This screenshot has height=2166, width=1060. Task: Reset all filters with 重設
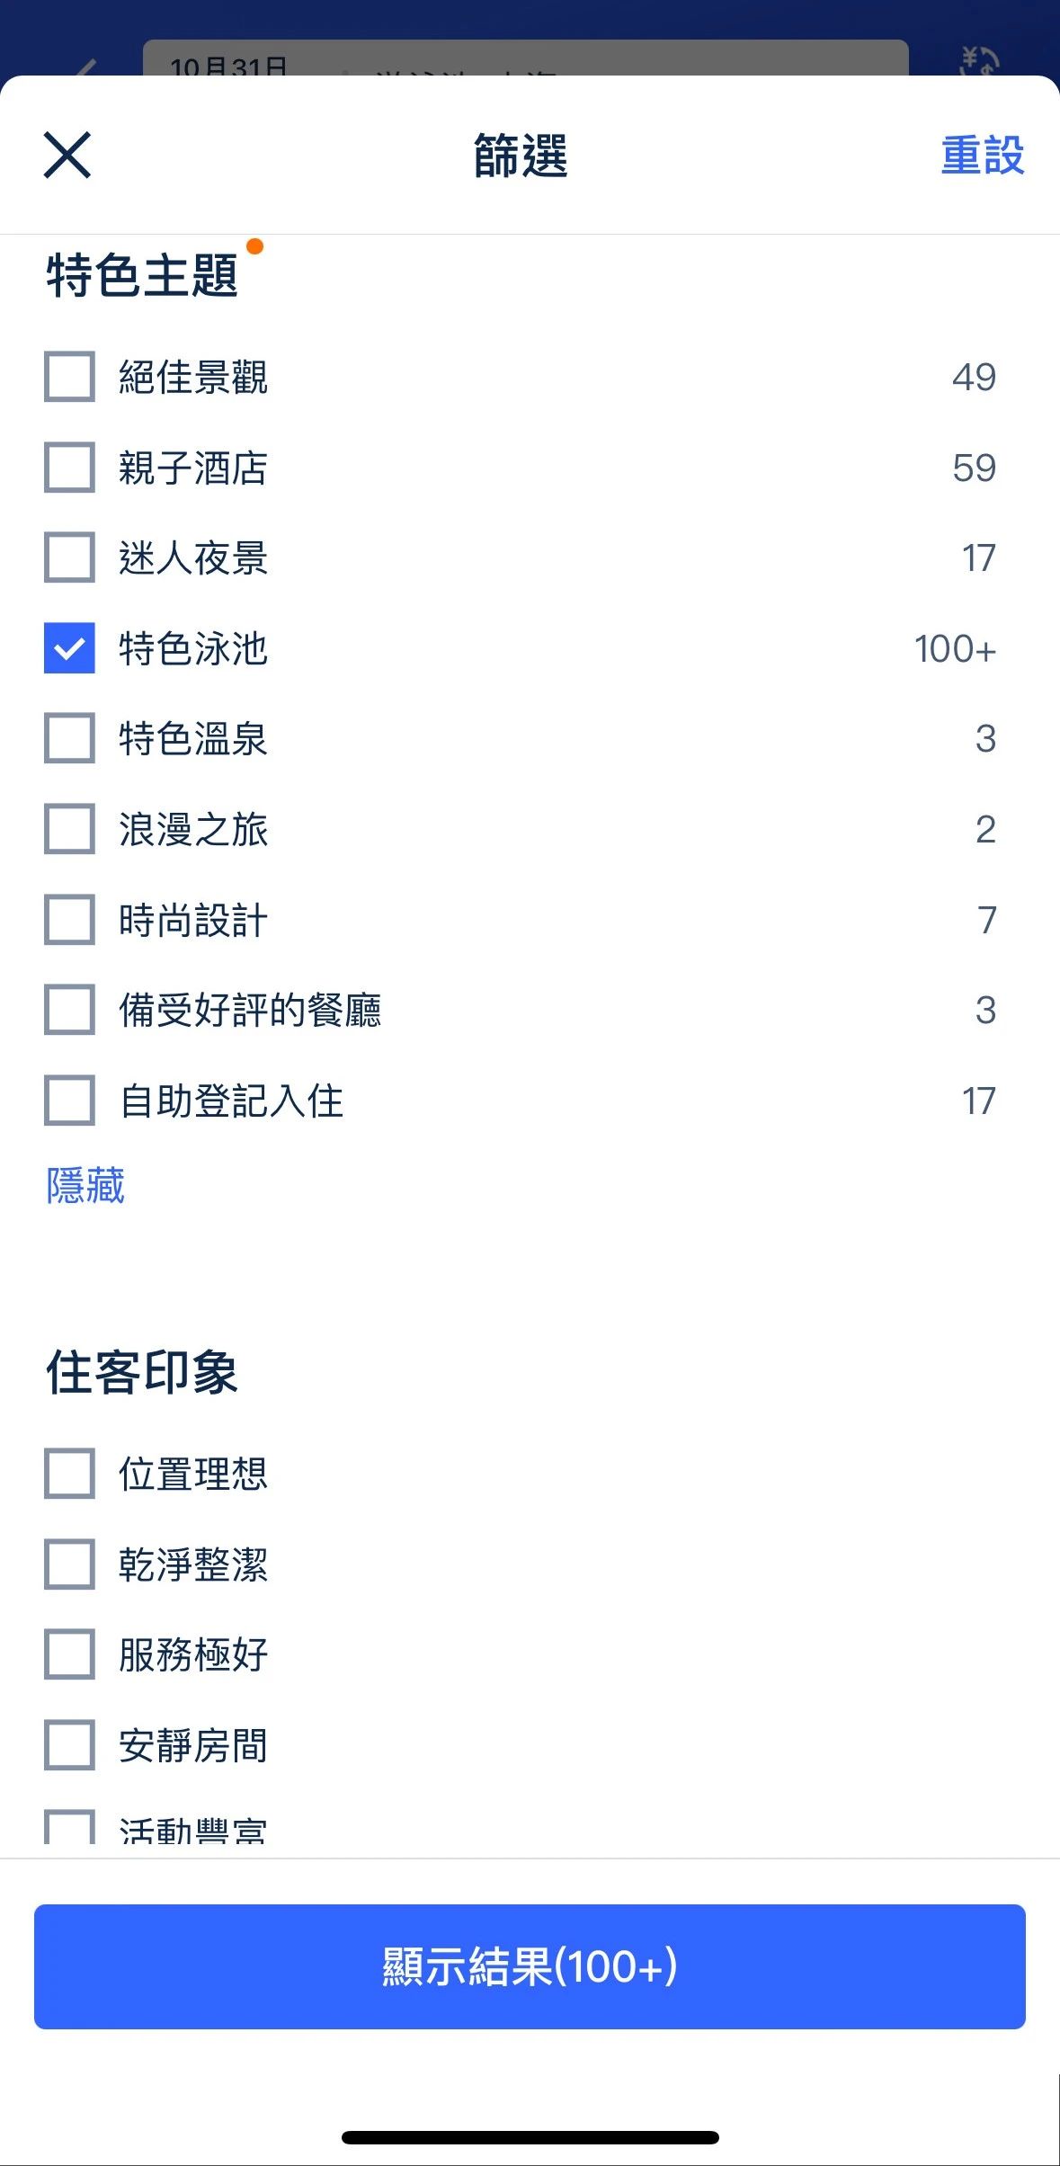(x=982, y=156)
